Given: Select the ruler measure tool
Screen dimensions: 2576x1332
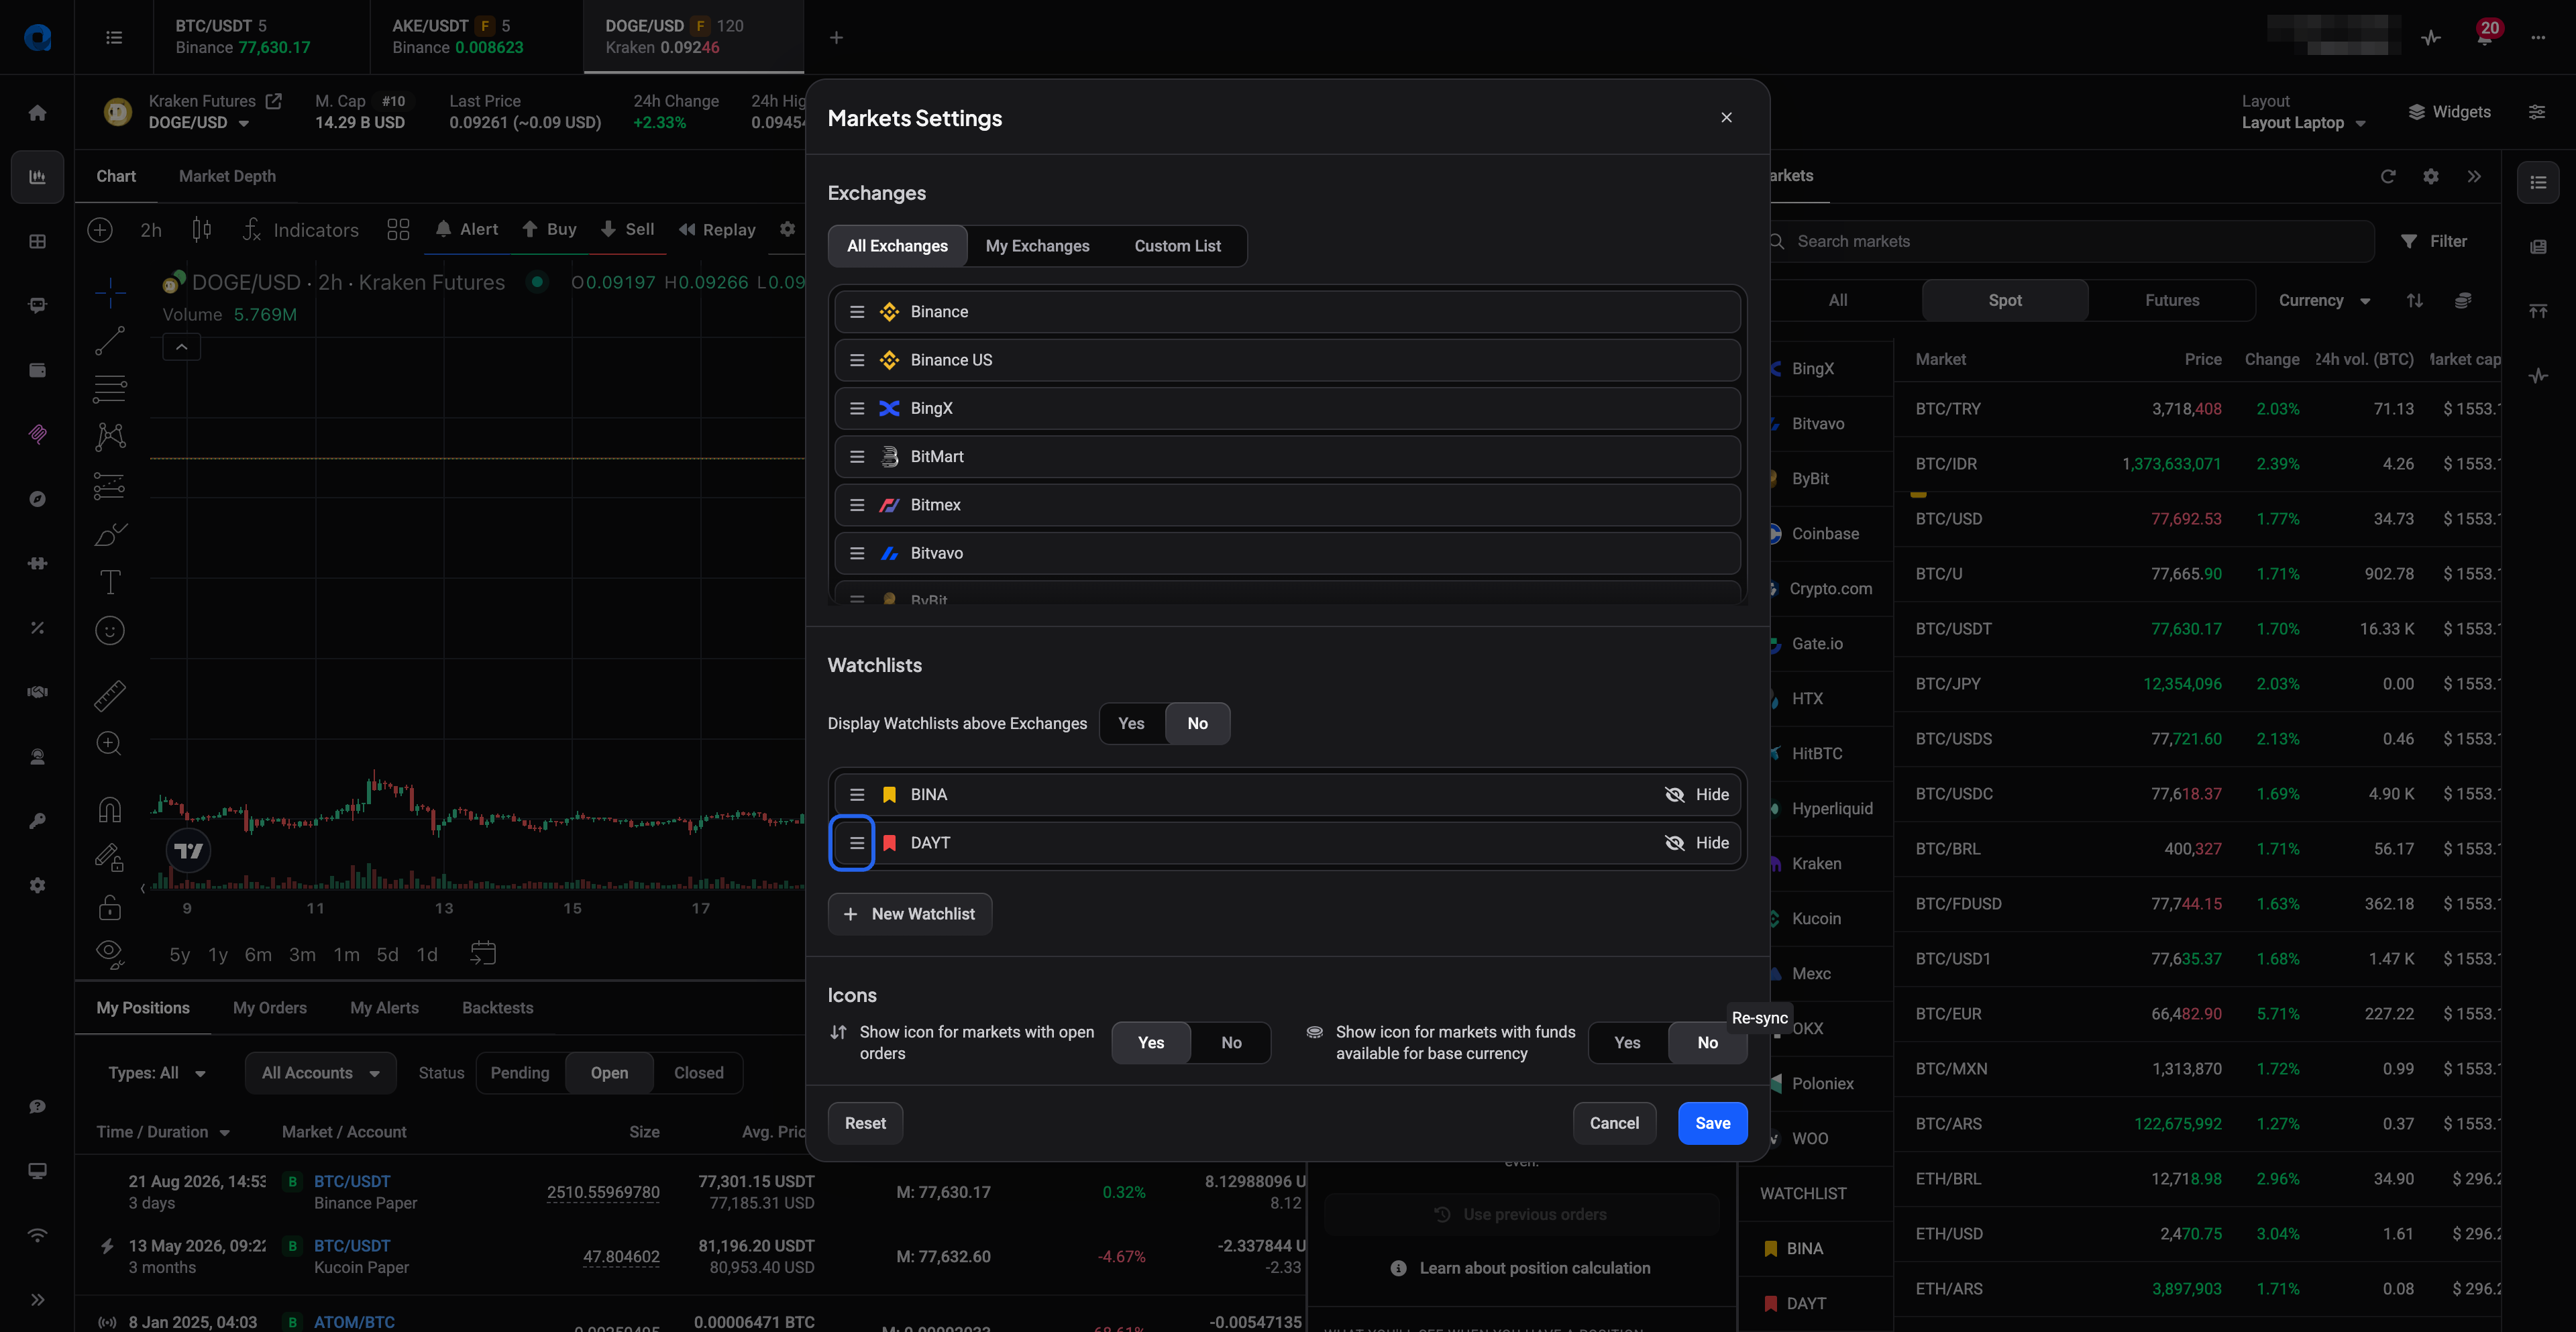Looking at the screenshot, I should coord(110,695).
